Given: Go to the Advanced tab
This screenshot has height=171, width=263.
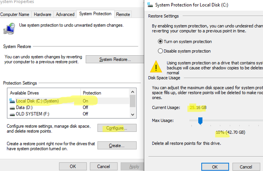Looking at the screenshot, I should (x=65, y=14).
